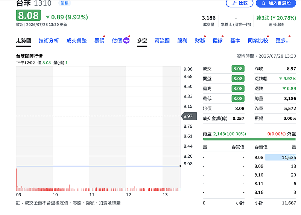Click the 委賣價 column header
Image resolution: width=301 pixels, height=215 pixels.
pyautogui.click(x=261, y=147)
